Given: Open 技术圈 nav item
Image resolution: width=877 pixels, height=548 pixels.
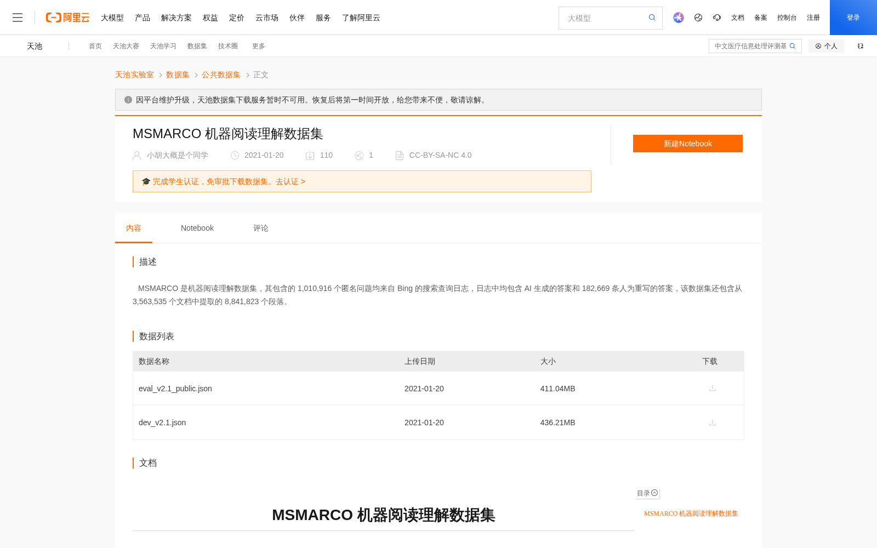Looking at the screenshot, I should coord(228,46).
